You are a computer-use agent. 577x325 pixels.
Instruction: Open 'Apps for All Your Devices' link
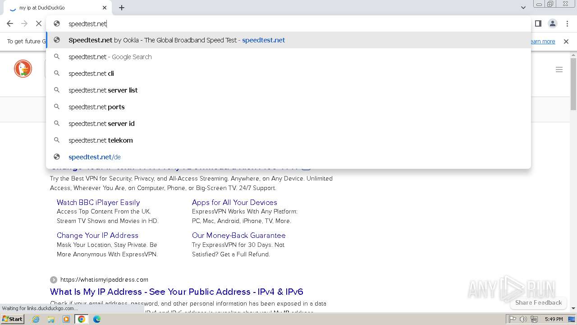234,202
